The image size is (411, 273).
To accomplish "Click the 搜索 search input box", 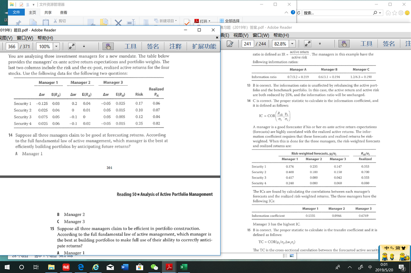I will 337,13.
